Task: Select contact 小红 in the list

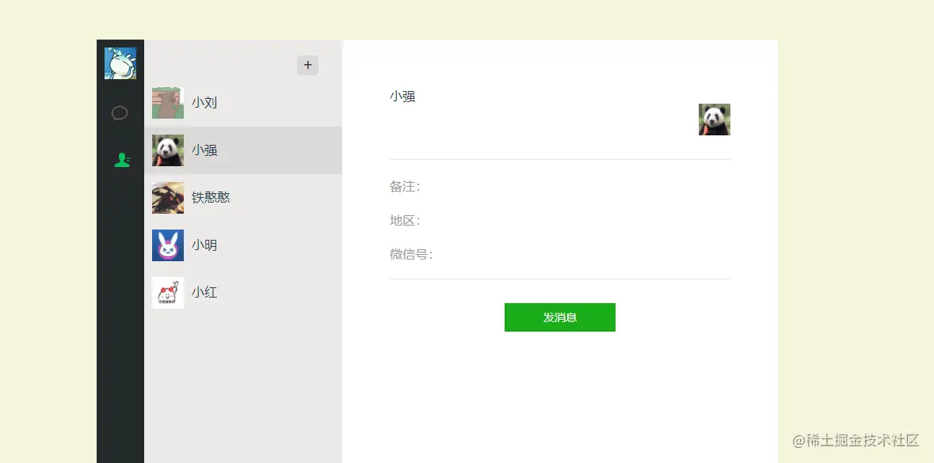Action: 243,293
